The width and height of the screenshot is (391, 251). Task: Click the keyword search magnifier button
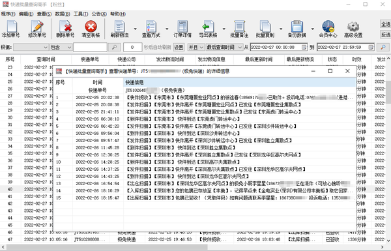(x=114, y=47)
